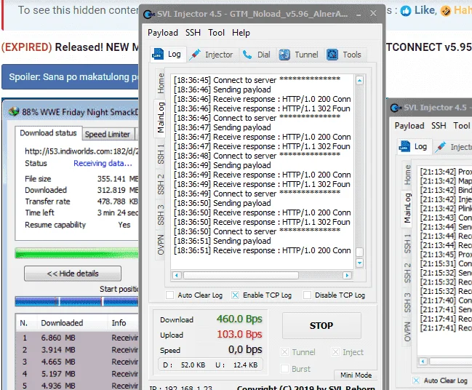Toggle the Tunnel checkbox below STOP

(284, 351)
